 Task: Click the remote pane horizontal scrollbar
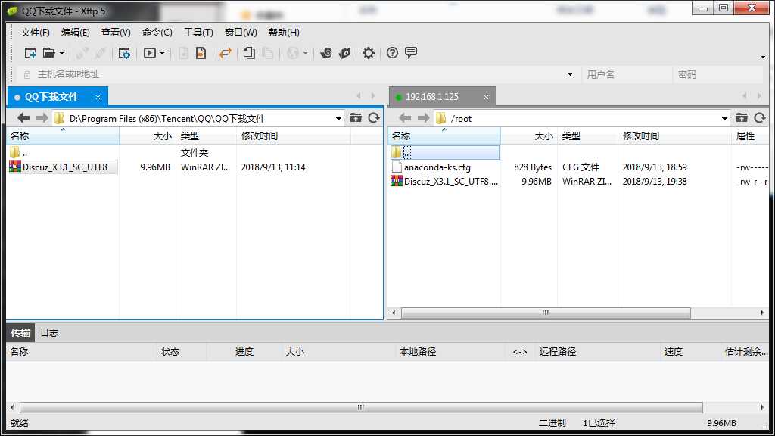point(546,313)
